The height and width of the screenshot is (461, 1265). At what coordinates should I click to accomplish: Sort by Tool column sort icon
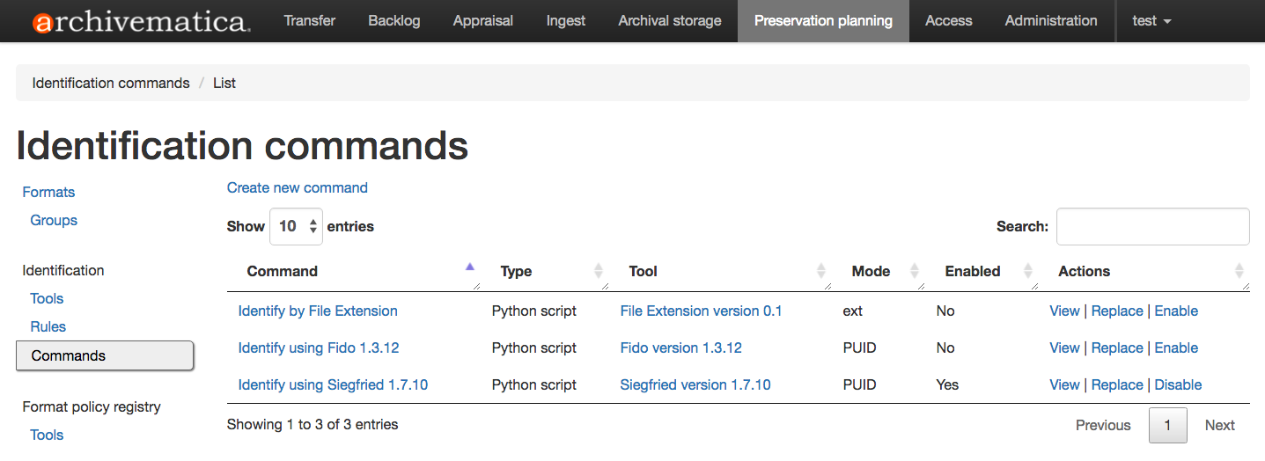(820, 271)
